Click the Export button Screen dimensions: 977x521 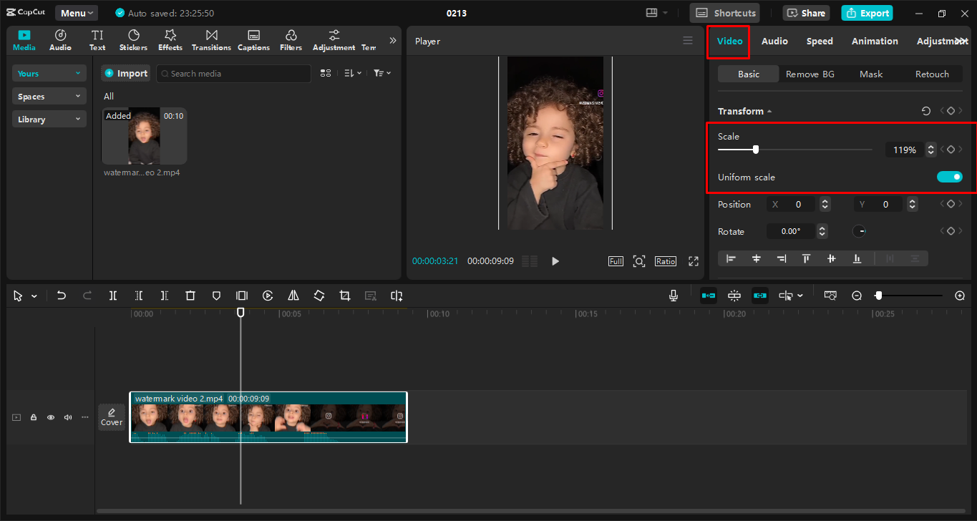867,13
